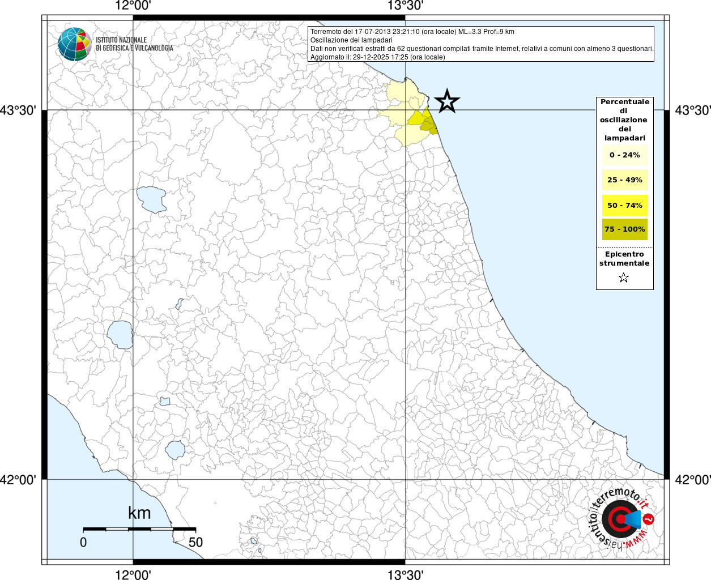Click the right 43°30' latitude label
This screenshot has width=711, height=580.
pos(692,110)
